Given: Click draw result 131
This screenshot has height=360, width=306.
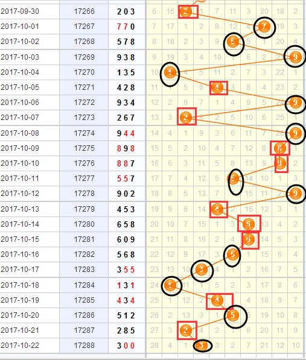Looking at the screenshot, I should (x=126, y=285).
